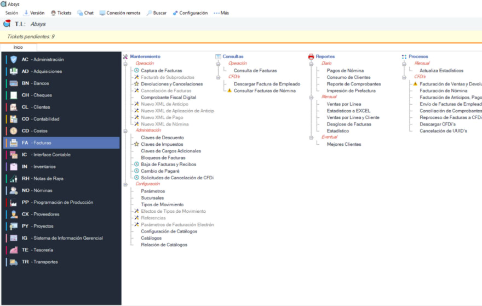Collapse the Eventual group under Reportes

(x=311, y=138)
